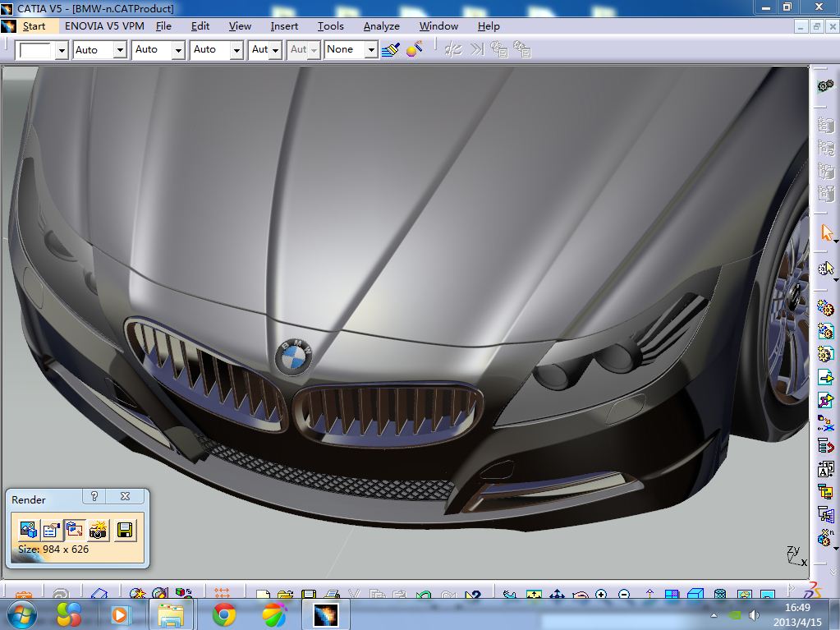The image size is (840, 630).
Task: Click the What's This help arrow icon
Action: tap(473, 594)
